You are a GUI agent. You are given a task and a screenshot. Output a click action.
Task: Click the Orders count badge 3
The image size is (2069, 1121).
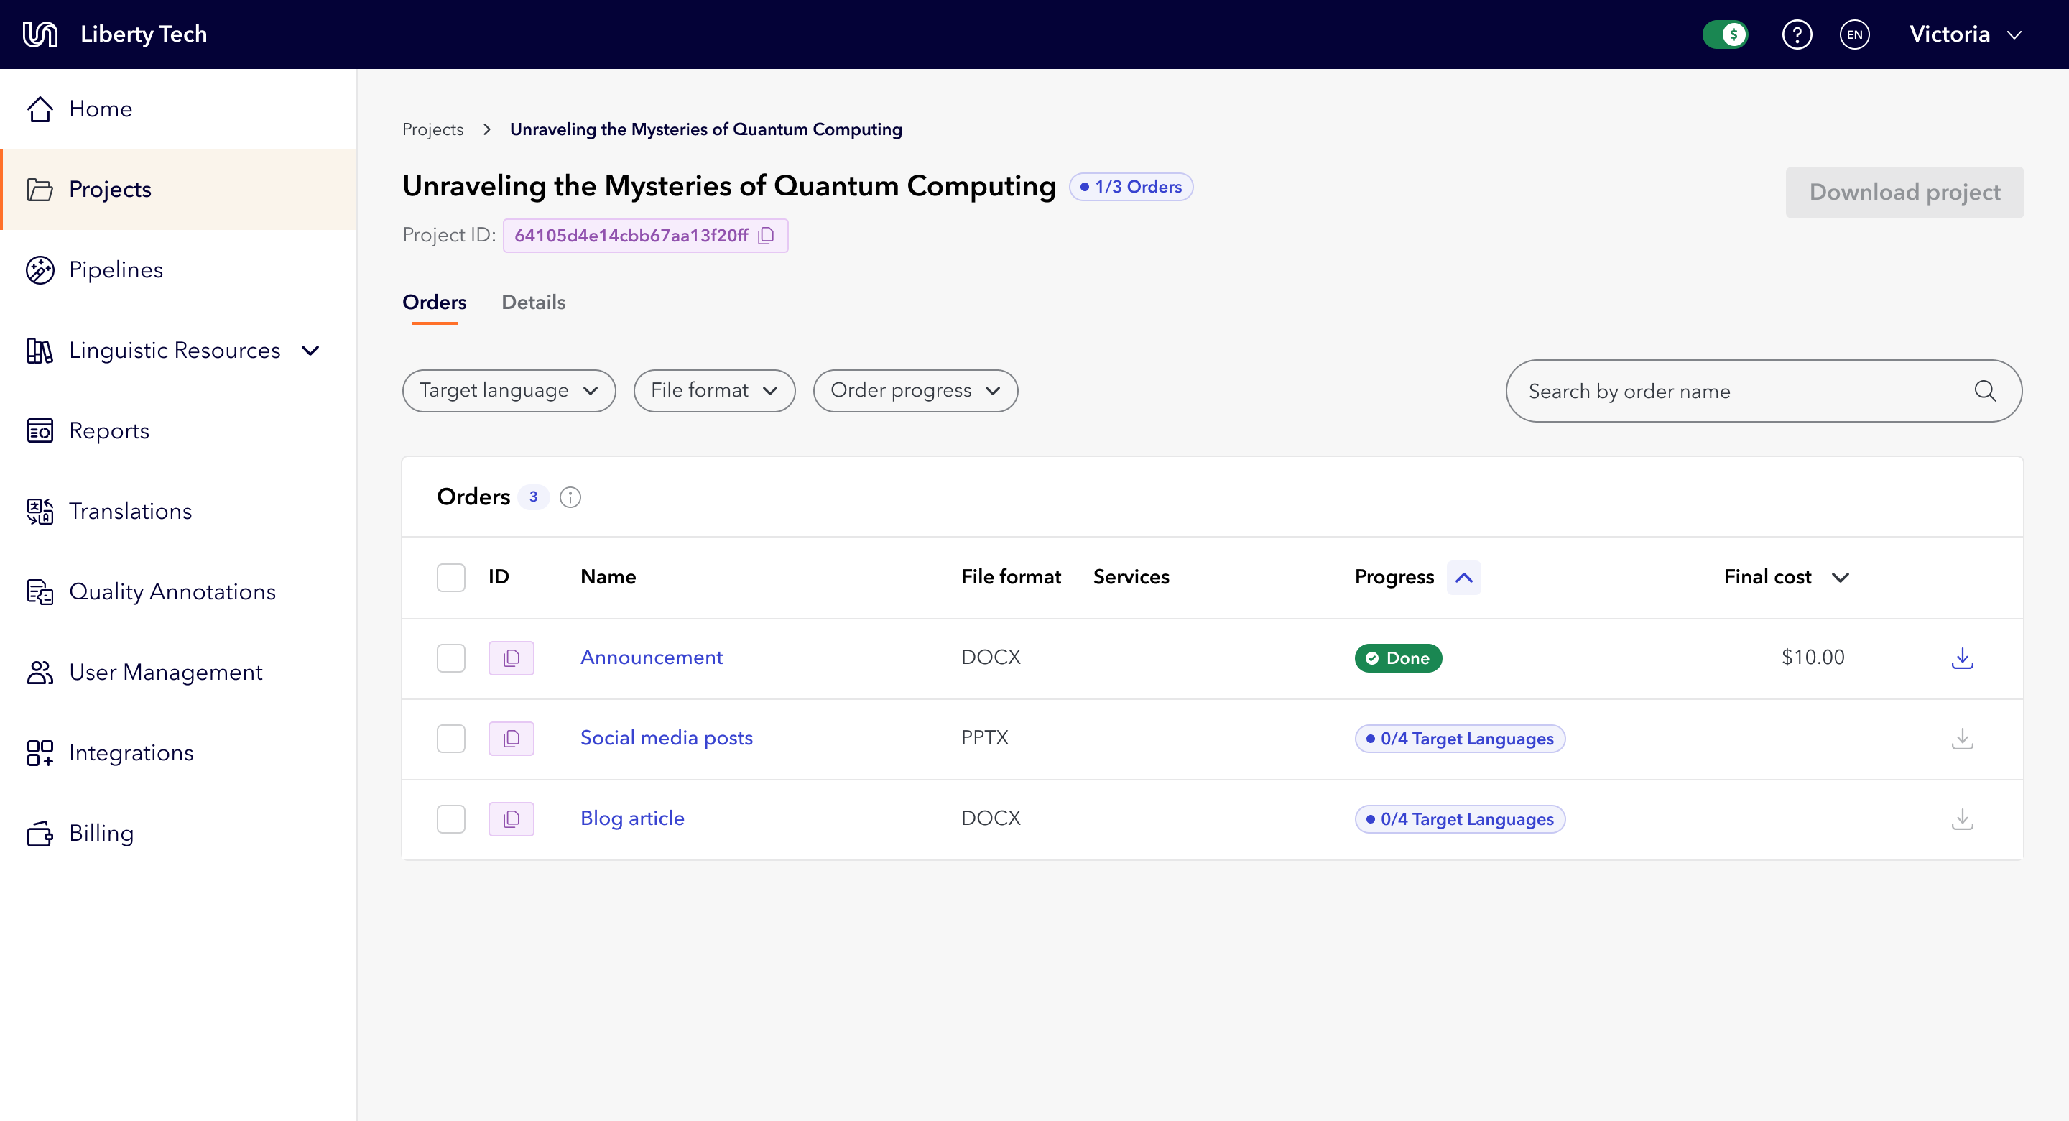[533, 497]
